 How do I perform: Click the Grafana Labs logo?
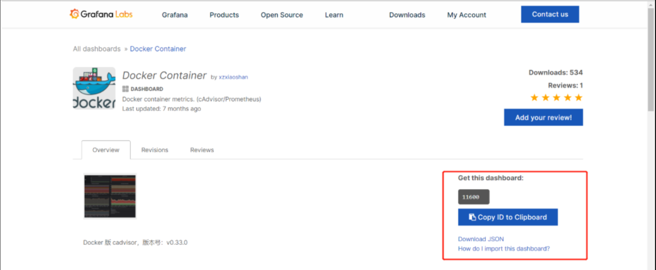[x=101, y=14]
